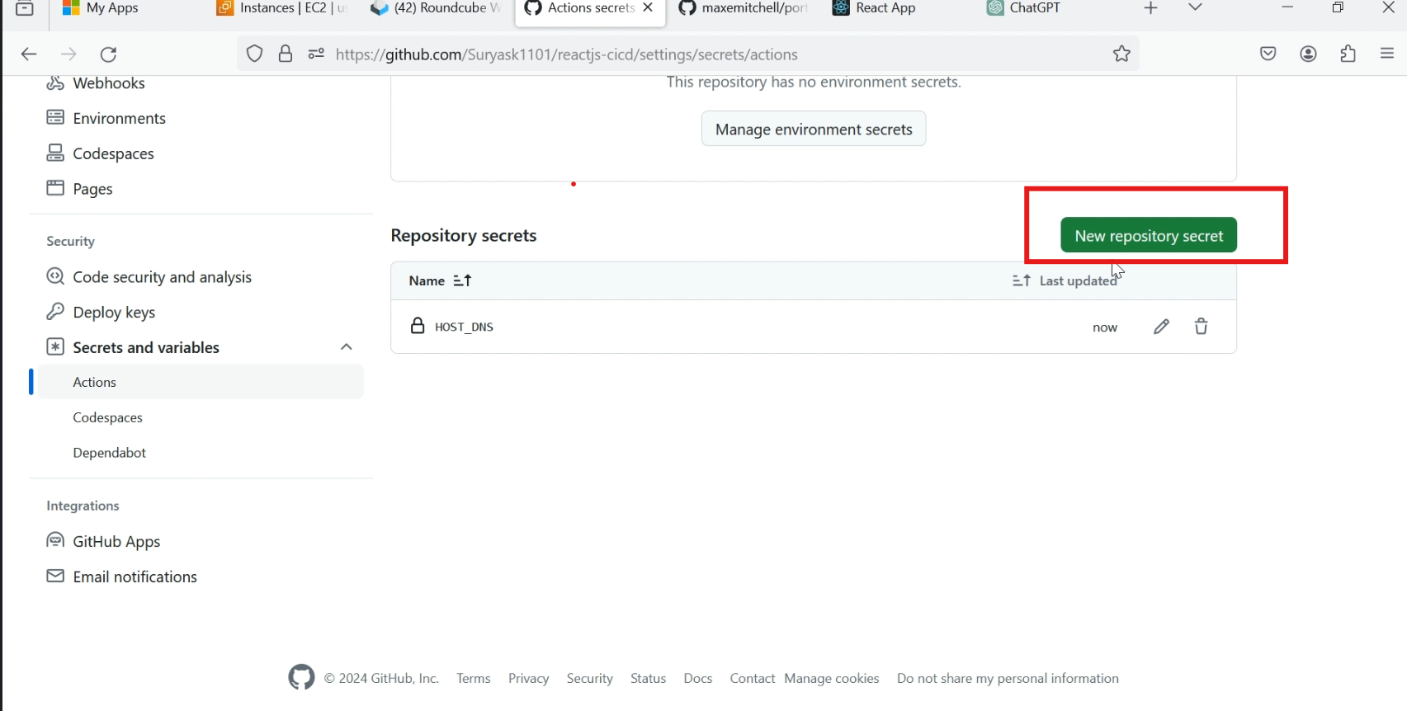Open a new browser tab

pos(1150,8)
